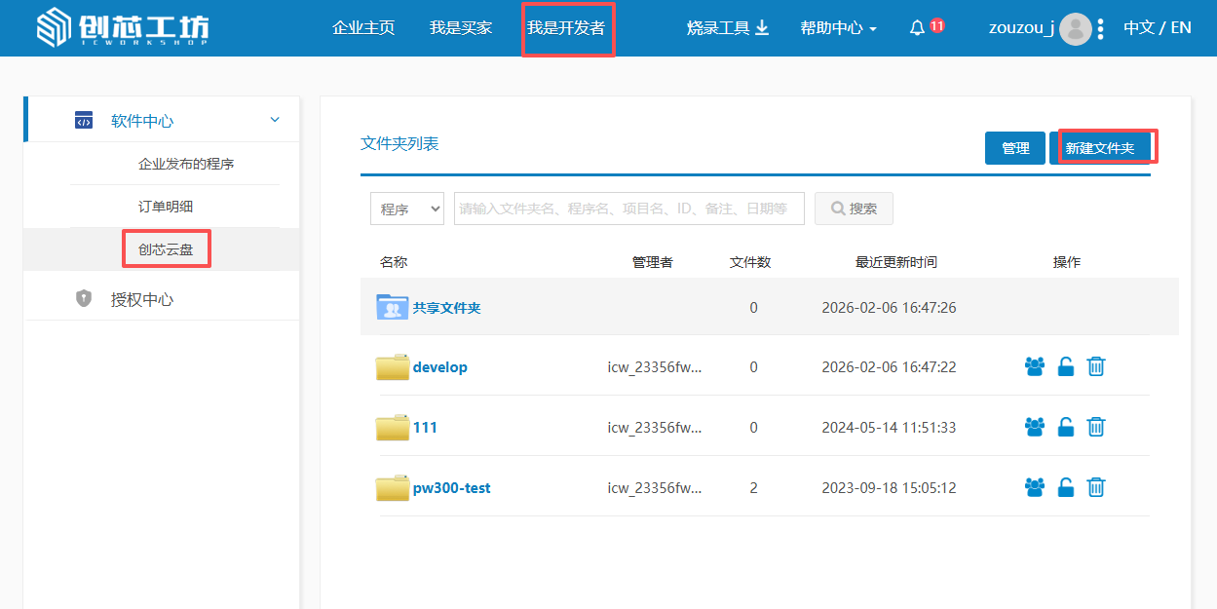Image resolution: width=1217 pixels, height=609 pixels.
Task: Delete the pw300-test folder
Action: coord(1096,487)
